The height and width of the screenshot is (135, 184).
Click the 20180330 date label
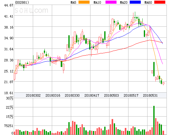(72, 95)
